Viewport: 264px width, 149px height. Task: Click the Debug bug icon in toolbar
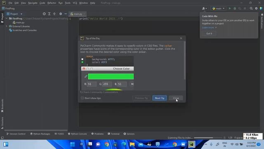[235, 8]
